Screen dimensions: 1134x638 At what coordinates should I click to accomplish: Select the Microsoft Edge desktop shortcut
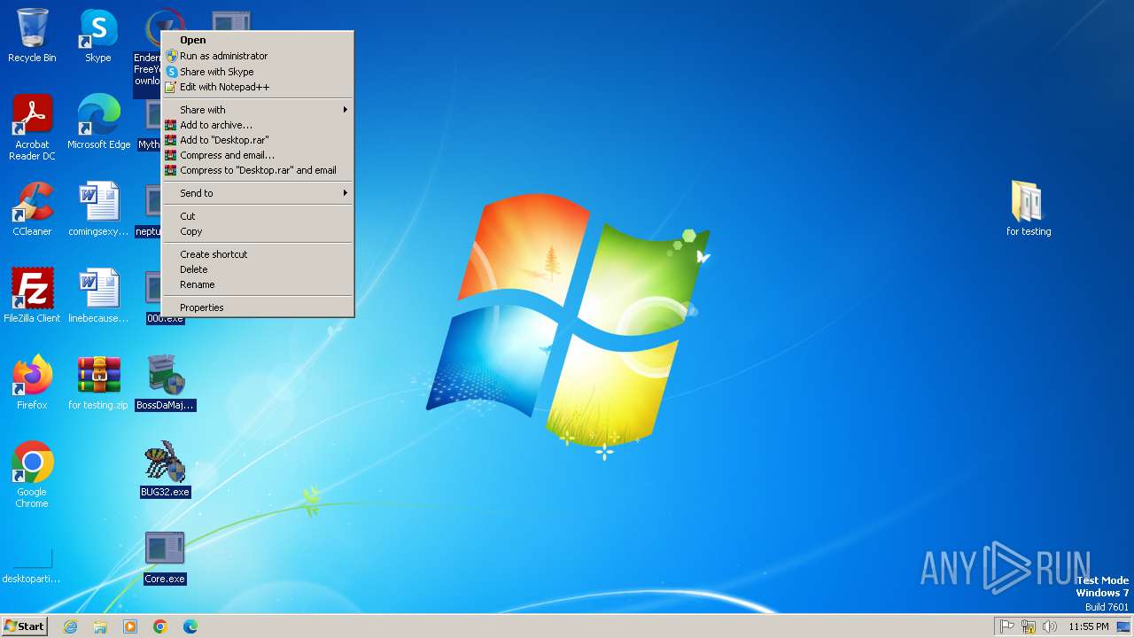click(x=98, y=122)
